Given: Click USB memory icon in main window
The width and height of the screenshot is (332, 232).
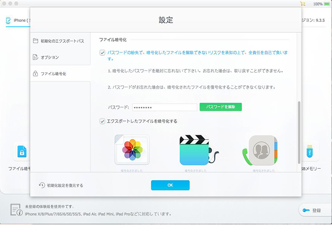Looking at the screenshot, I should coord(310,151).
